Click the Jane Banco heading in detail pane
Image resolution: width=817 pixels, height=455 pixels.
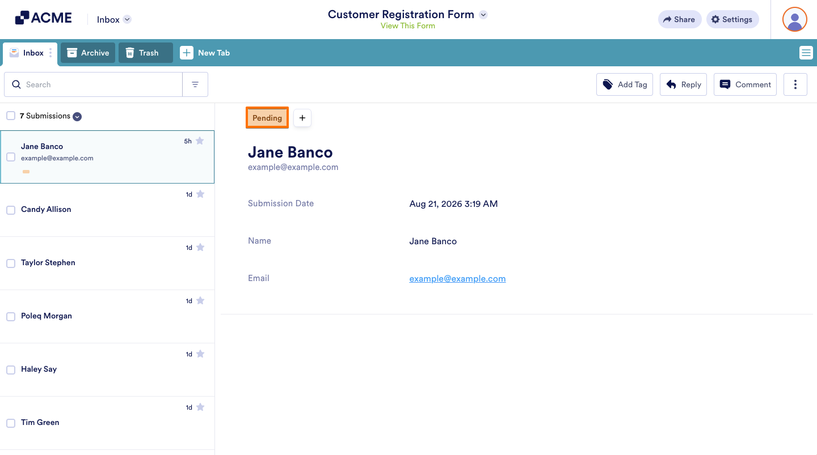tap(290, 152)
